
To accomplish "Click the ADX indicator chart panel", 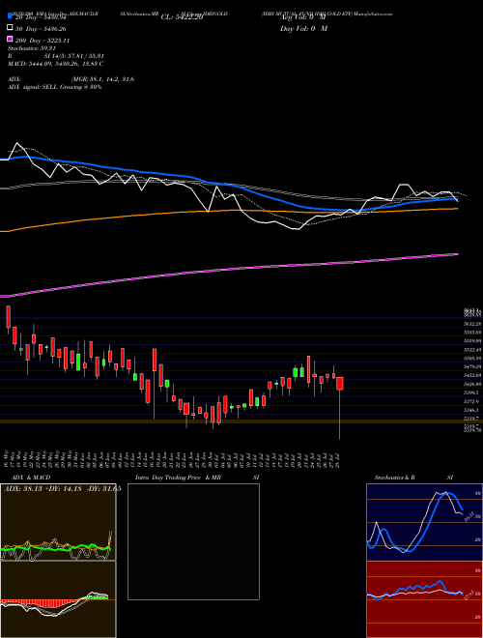I will tap(58, 522).
